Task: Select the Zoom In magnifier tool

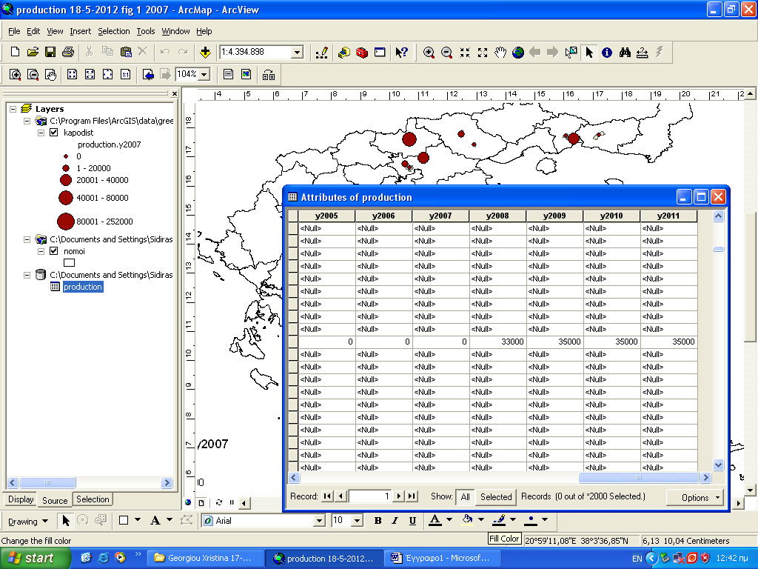Action: click(x=429, y=53)
